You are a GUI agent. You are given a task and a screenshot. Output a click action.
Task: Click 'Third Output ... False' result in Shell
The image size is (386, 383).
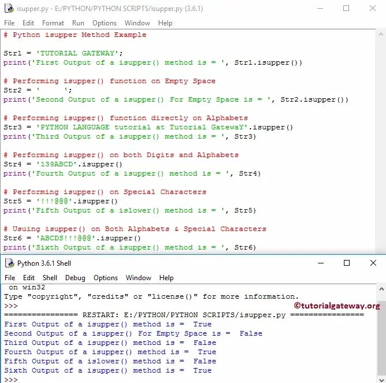(x=110, y=343)
